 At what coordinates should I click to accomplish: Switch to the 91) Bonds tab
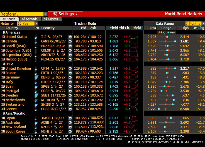pyautogui.click(x=9, y=19)
